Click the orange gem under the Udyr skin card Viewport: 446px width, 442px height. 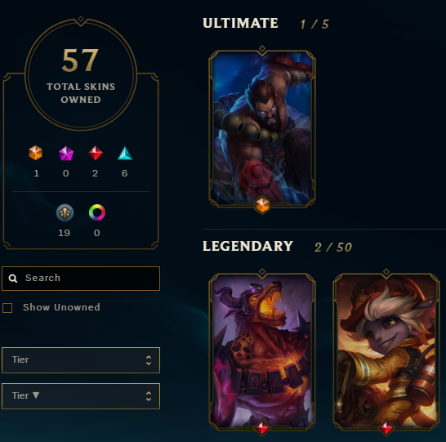tap(262, 204)
